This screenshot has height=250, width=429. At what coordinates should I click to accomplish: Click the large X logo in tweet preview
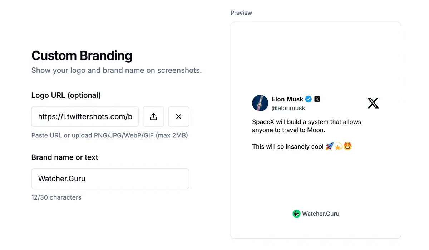coord(373,103)
